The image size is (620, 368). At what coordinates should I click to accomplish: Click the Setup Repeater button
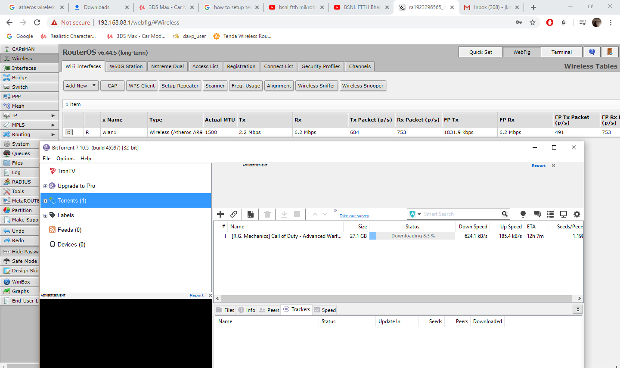[x=180, y=86]
